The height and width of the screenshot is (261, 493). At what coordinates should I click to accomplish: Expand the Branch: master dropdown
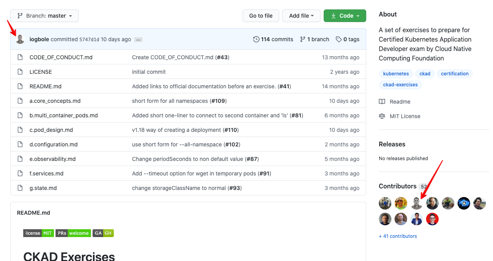tap(44, 16)
